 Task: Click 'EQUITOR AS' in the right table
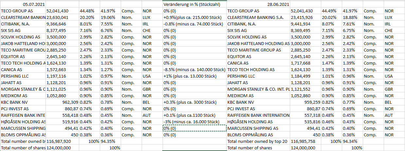tap(258, 56)
